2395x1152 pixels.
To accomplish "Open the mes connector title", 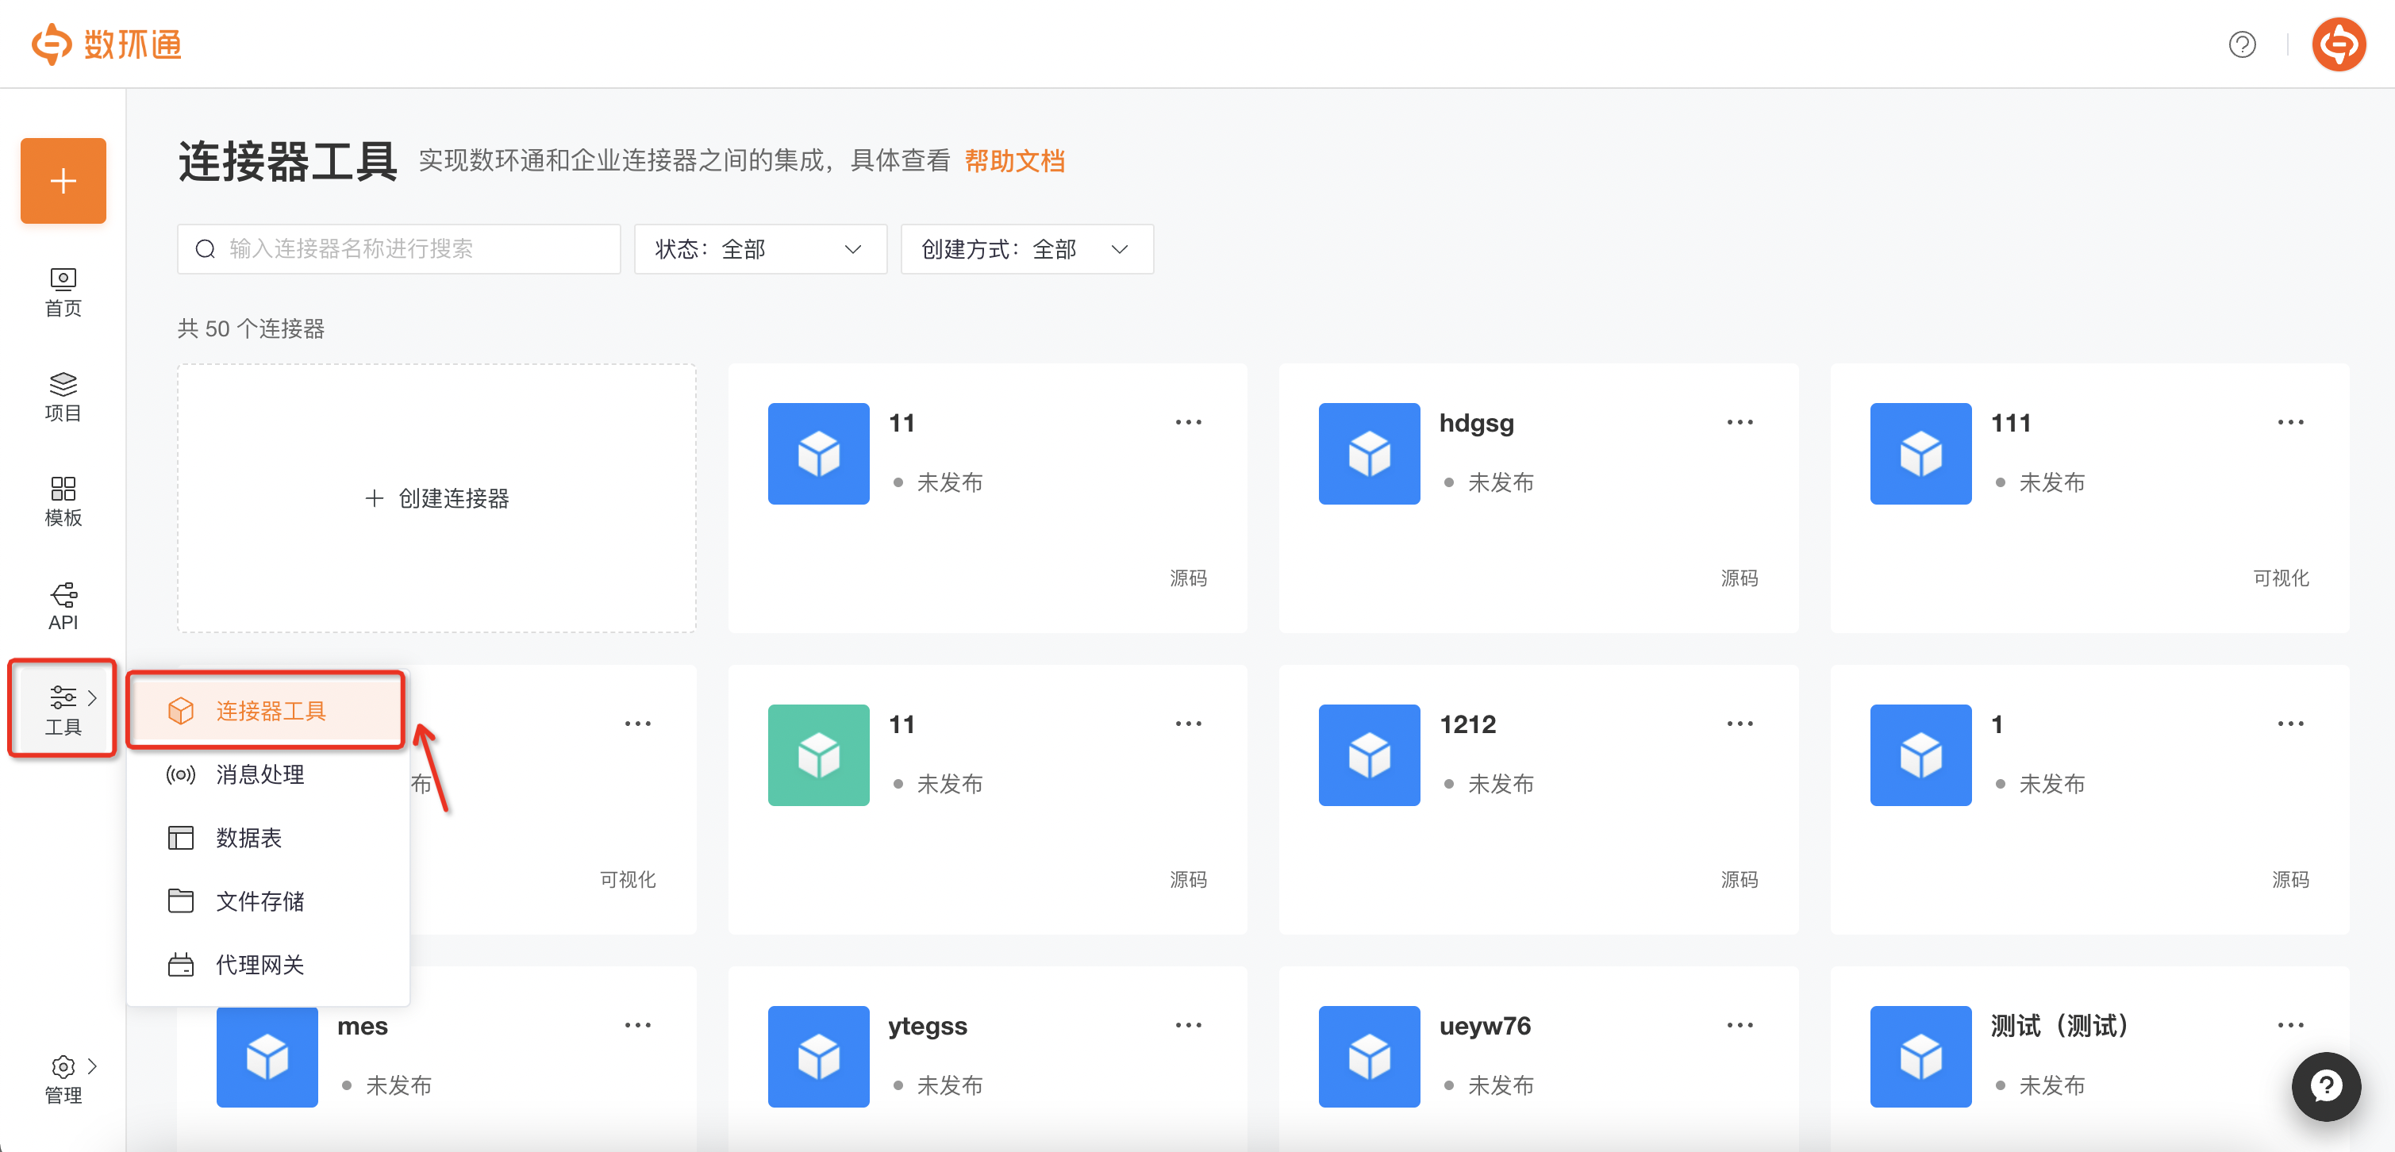I will [x=362, y=1026].
